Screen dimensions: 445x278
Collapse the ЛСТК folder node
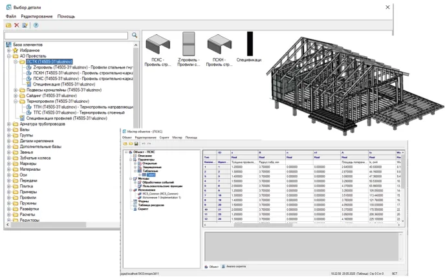coord(16,61)
